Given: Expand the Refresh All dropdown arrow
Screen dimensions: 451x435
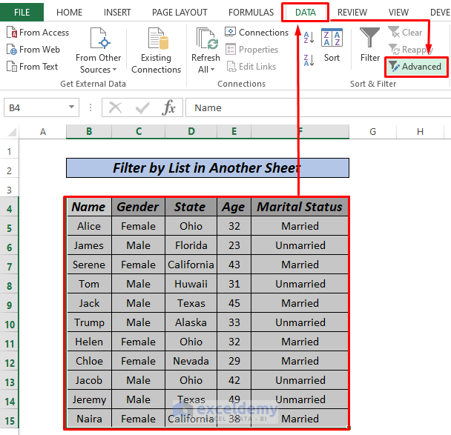Looking at the screenshot, I should point(213,70).
